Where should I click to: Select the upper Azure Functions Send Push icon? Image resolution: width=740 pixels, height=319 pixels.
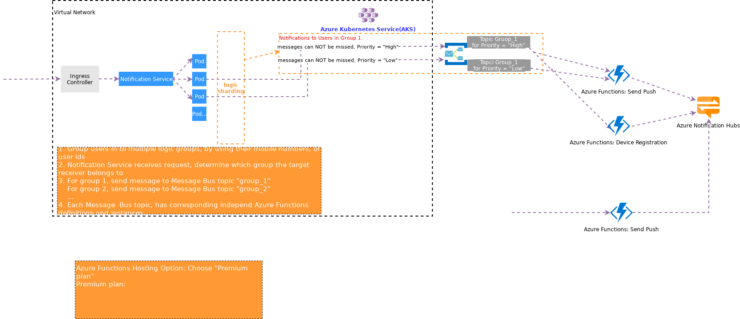pyautogui.click(x=619, y=75)
